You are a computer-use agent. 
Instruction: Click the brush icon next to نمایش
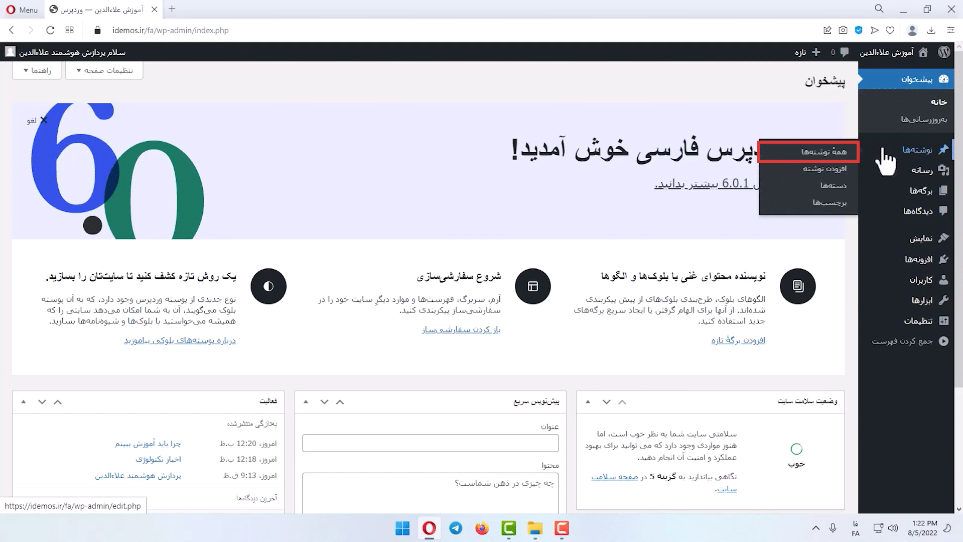[x=943, y=238]
